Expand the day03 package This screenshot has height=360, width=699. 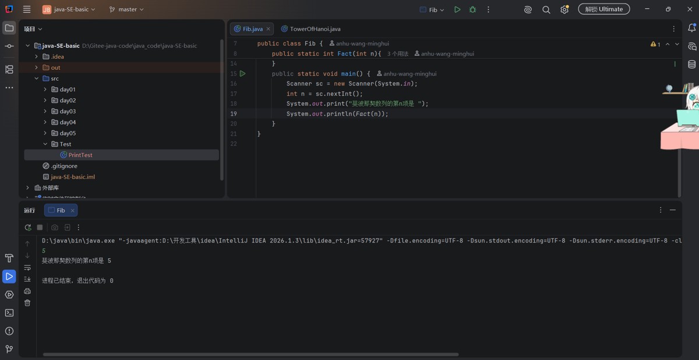click(45, 111)
